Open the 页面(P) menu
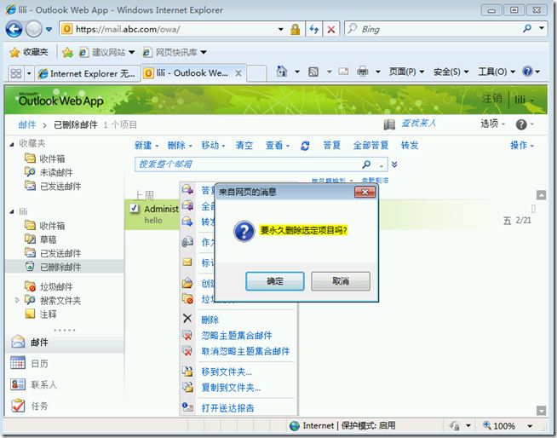557x438 pixels. point(406,72)
